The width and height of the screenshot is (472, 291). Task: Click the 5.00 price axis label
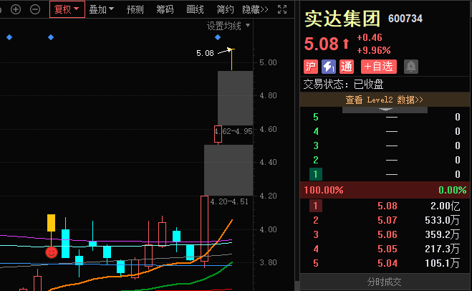click(268, 62)
